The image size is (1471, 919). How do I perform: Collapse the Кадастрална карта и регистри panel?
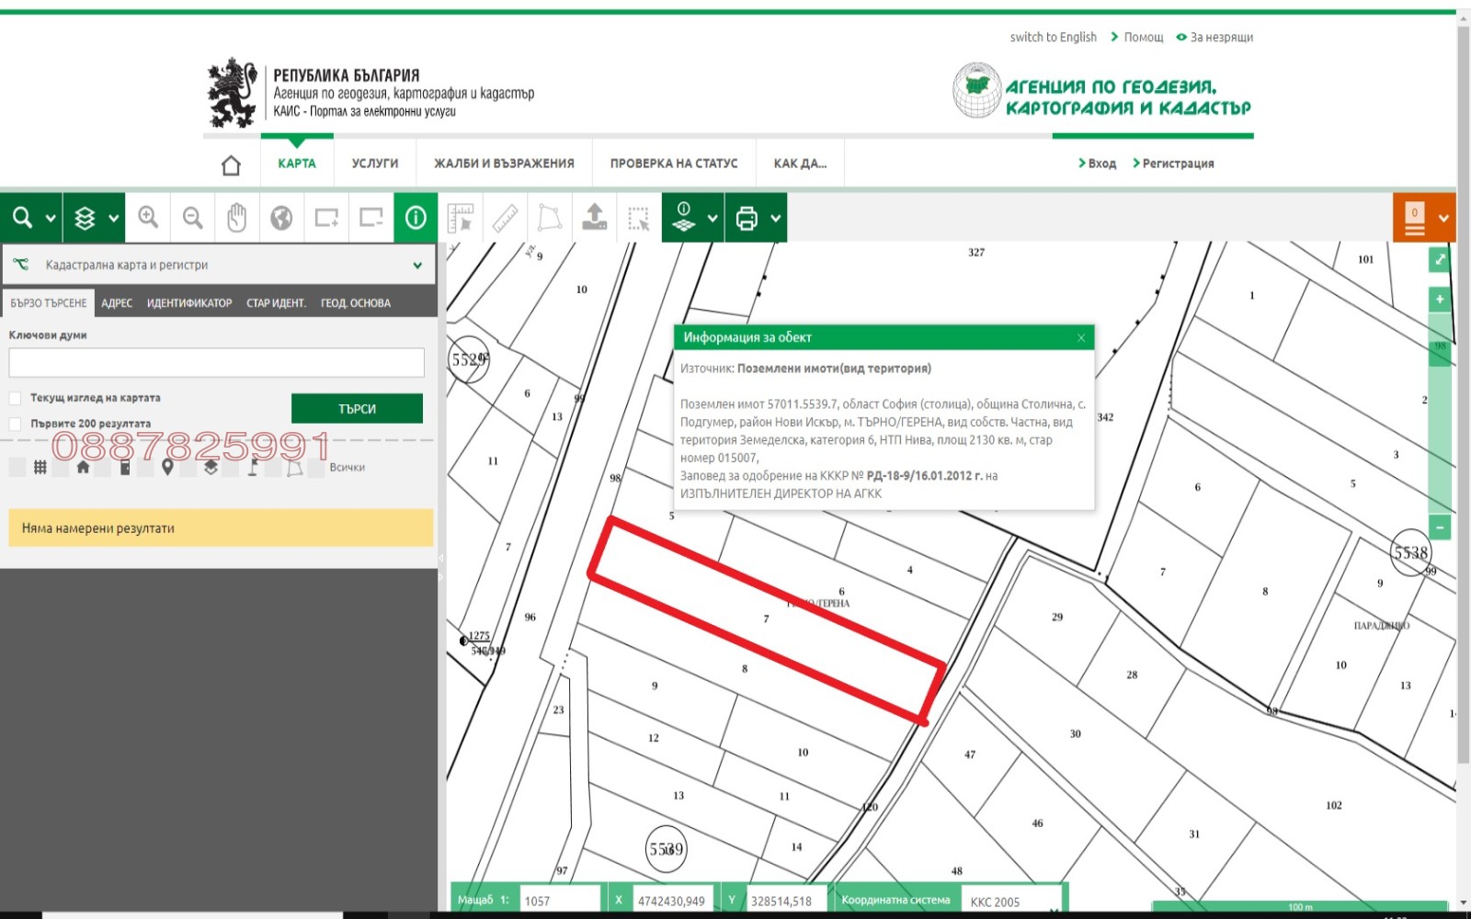pos(416,264)
